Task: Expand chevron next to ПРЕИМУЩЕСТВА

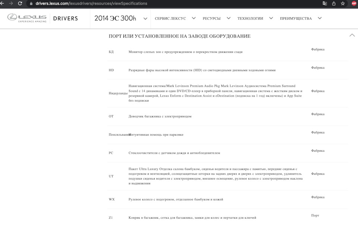Action: pyautogui.click(x=320, y=18)
